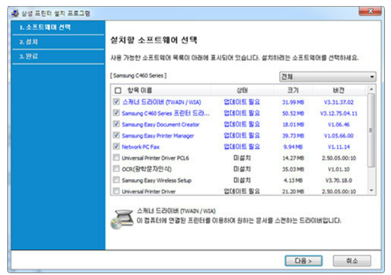Viewport: 391px width, 275px height.
Task: Uncheck 스캐너 드라이버 (TWAIN / WIA) checkbox
Action: (116, 102)
